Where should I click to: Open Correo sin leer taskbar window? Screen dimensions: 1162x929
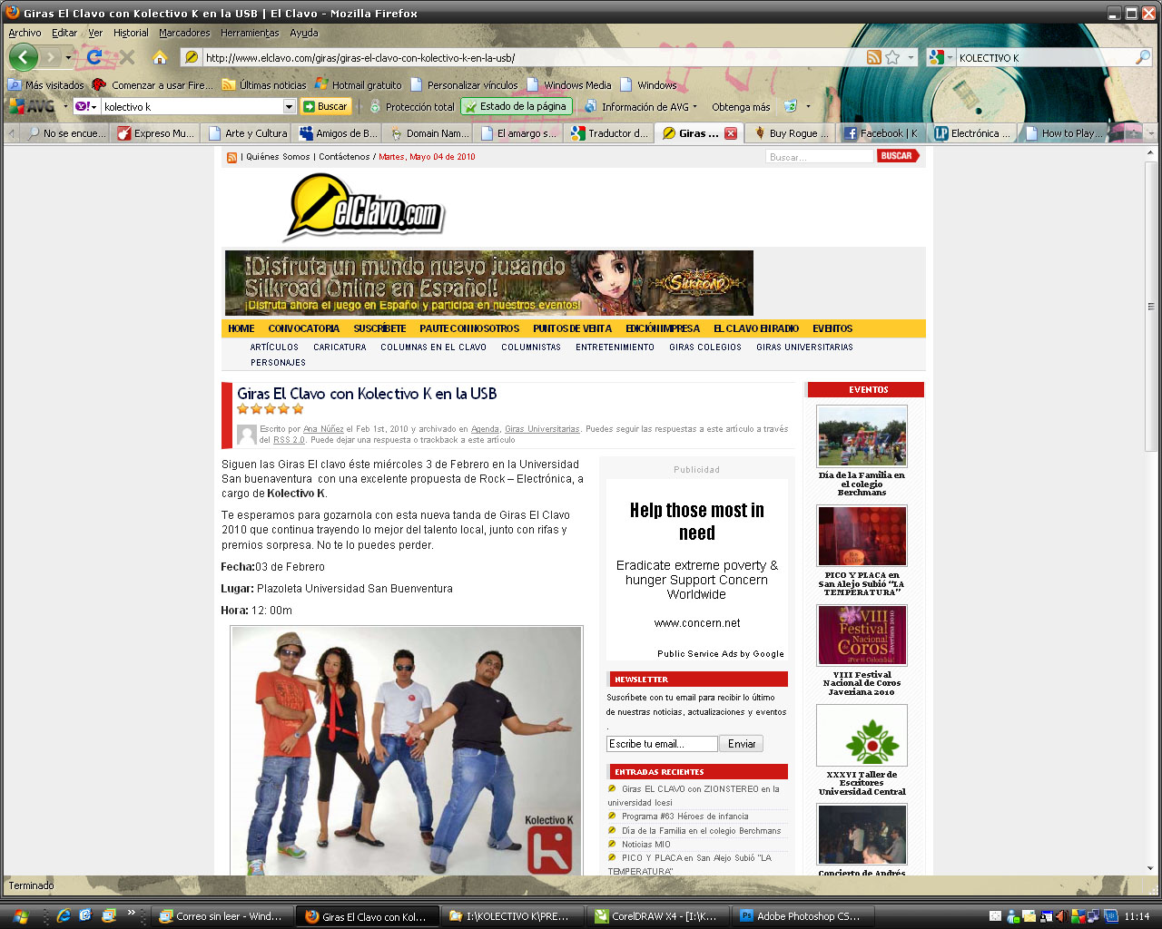[x=223, y=916]
